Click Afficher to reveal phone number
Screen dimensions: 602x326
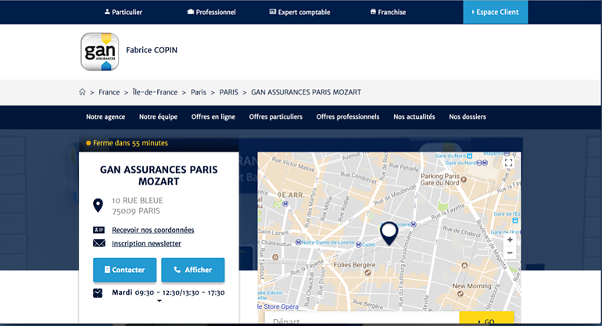tap(193, 270)
